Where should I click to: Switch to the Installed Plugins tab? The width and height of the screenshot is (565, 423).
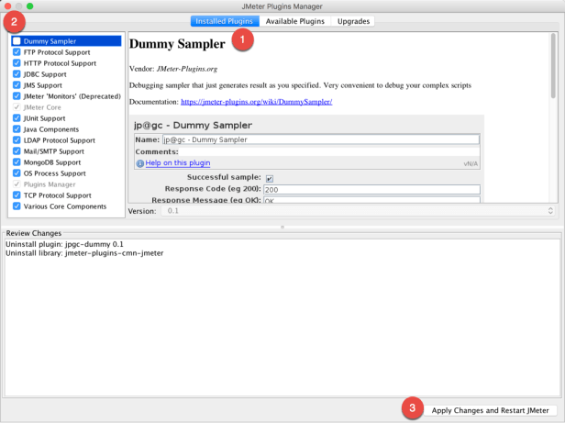pos(225,21)
